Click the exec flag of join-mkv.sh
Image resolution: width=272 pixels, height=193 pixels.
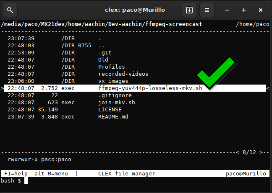[68, 103]
